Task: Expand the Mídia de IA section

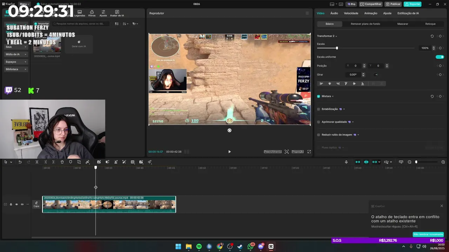Action: (16, 54)
